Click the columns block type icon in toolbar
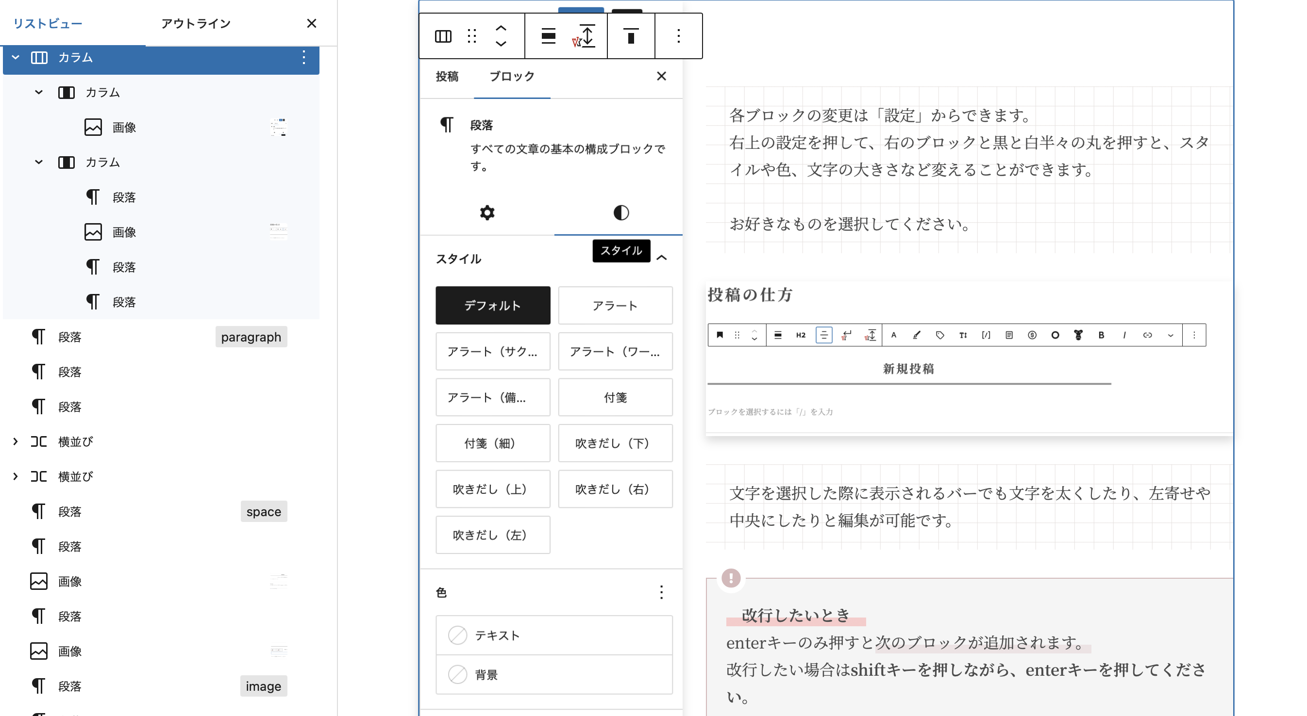This screenshot has width=1307, height=716. click(x=443, y=36)
